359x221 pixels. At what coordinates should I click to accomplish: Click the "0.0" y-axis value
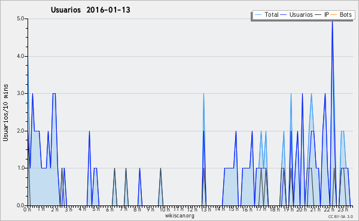[21, 205]
